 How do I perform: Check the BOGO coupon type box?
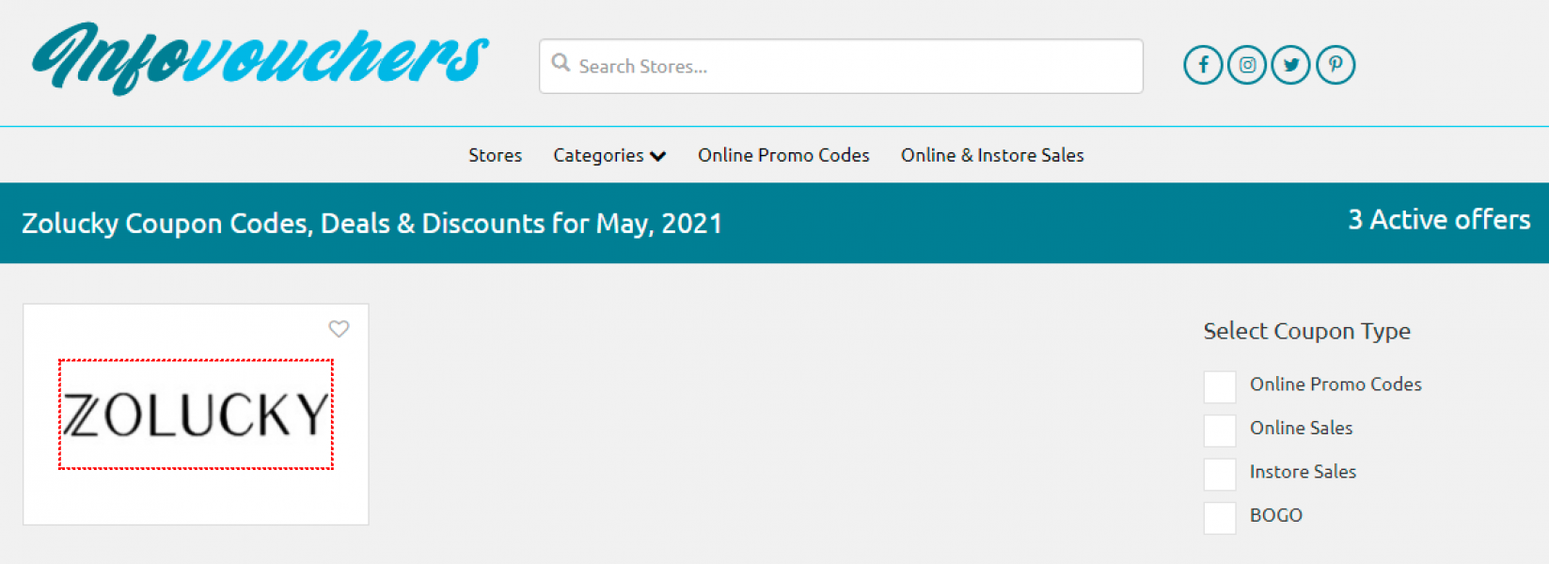point(1220,518)
